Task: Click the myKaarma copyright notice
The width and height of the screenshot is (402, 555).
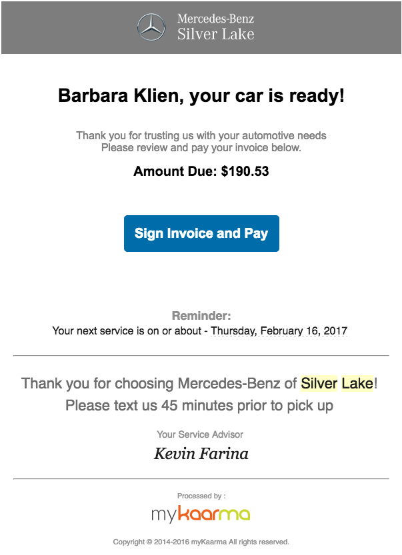Action: tap(201, 542)
